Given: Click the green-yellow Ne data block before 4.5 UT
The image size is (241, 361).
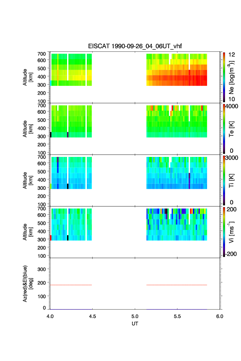Looking at the screenshot, I should point(71,70).
